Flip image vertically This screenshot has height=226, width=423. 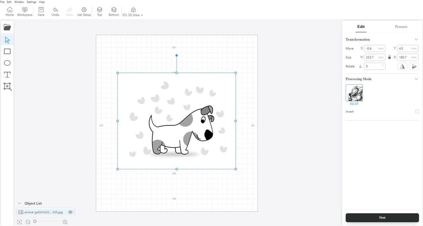tap(414, 66)
